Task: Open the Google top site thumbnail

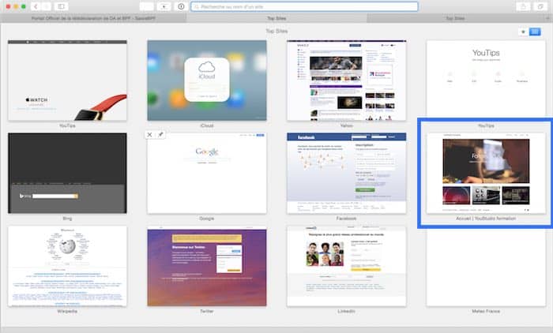Action: [x=207, y=173]
